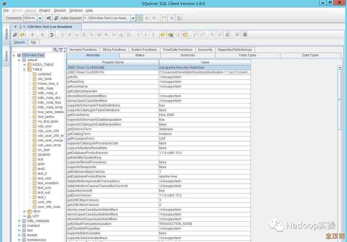Open the Aliases side panel
This screenshot has height=242, width=347.
[6, 34]
